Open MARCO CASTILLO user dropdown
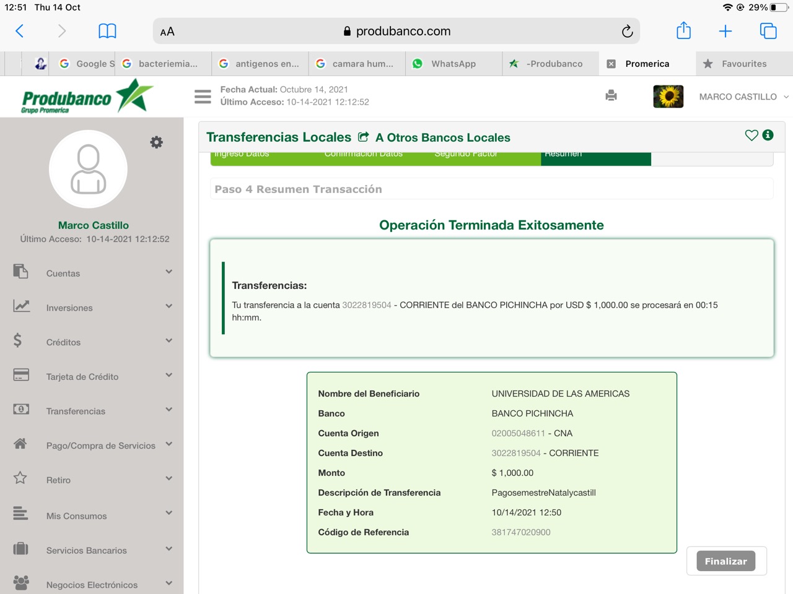 (x=743, y=97)
